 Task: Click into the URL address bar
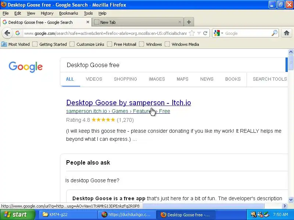pos(105,33)
